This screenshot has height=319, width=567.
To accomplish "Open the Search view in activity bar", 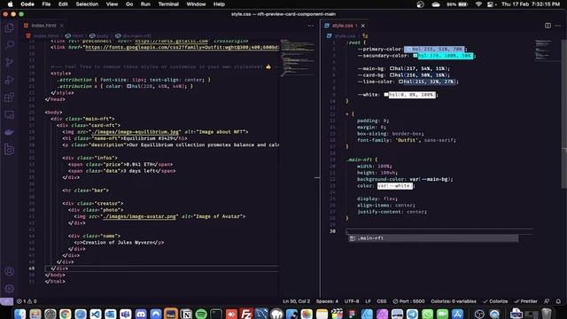I will point(10,45).
